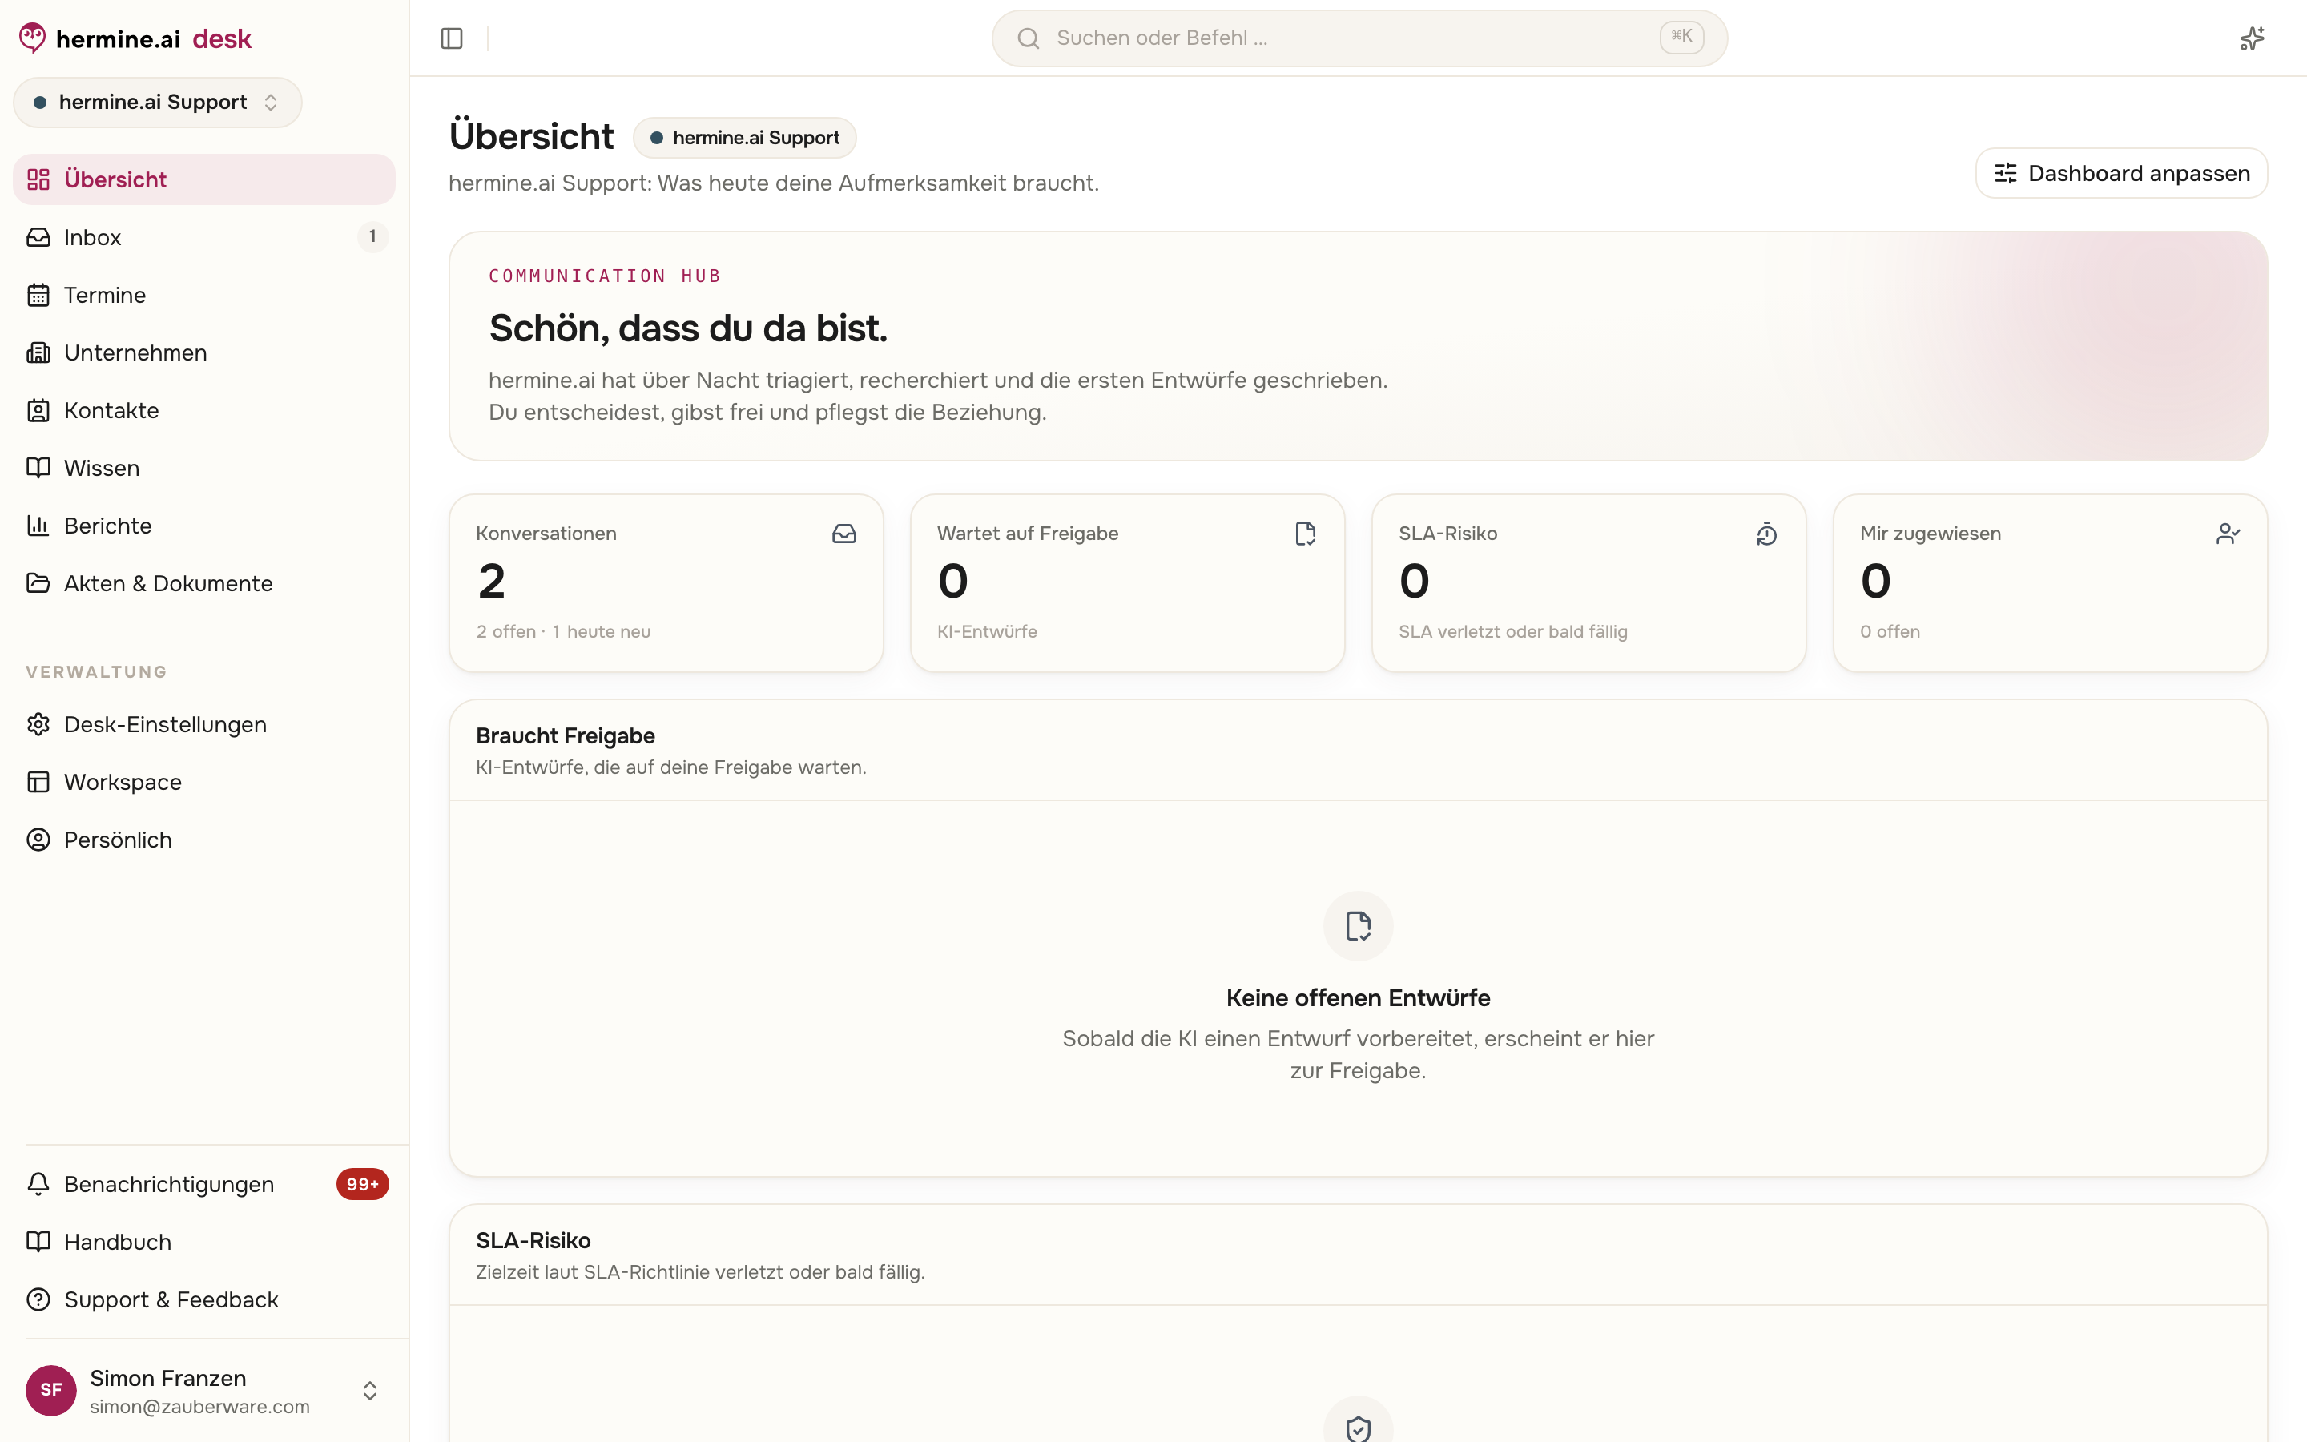The image size is (2307, 1442).
Task: Click the sliders icon in Dashboard anpassen
Action: 2006,174
